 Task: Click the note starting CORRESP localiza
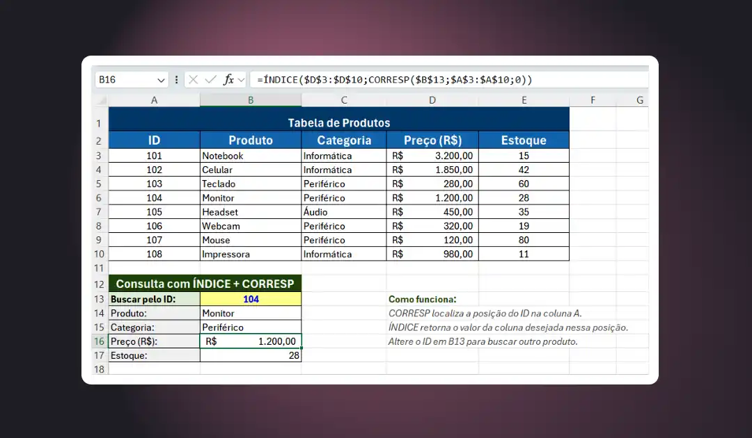point(485,313)
